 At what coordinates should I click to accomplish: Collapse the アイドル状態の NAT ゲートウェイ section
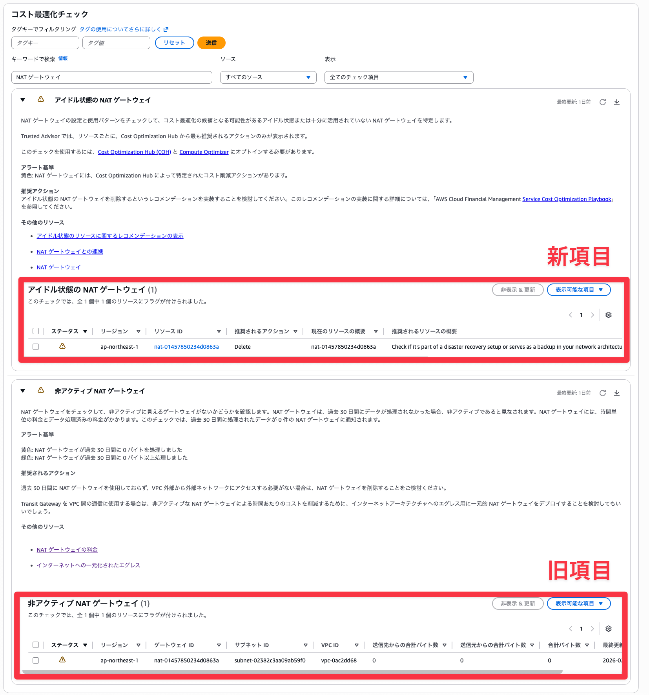pos(23,100)
